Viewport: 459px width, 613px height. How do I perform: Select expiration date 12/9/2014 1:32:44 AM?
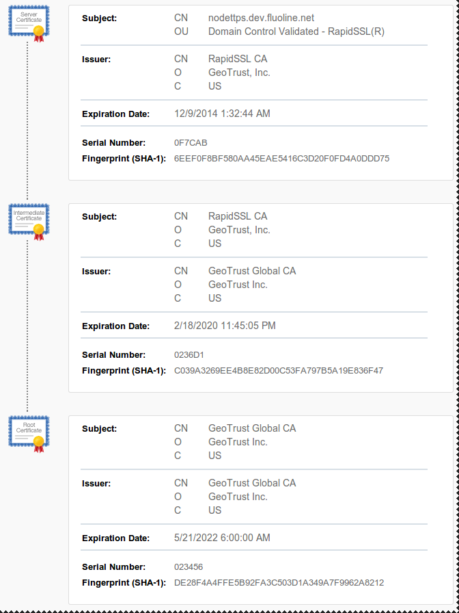coord(222,114)
